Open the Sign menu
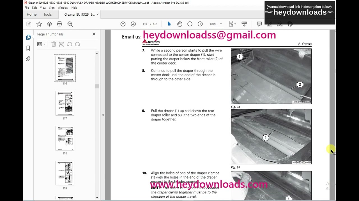The height and width of the screenshot is (201, 359). [52, 8]
